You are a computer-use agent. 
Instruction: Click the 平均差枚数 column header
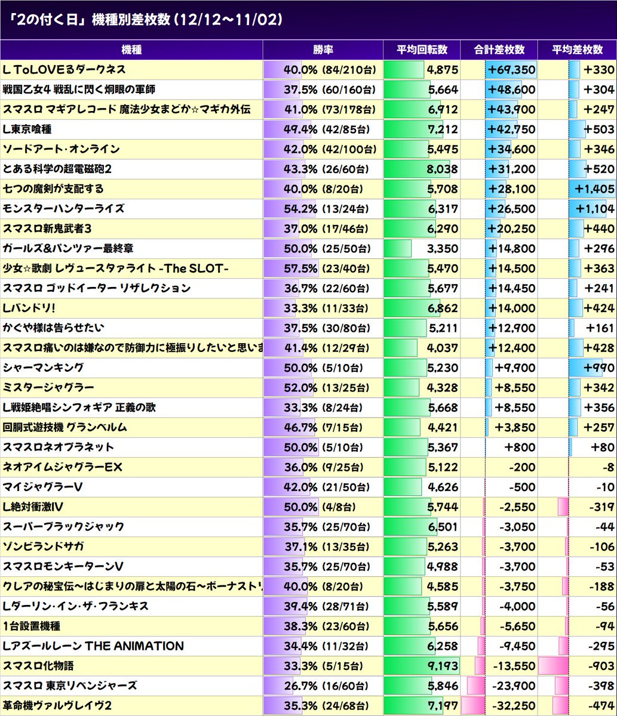[578, 50]
